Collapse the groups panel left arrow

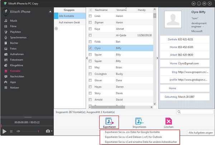tap(87, 58)
